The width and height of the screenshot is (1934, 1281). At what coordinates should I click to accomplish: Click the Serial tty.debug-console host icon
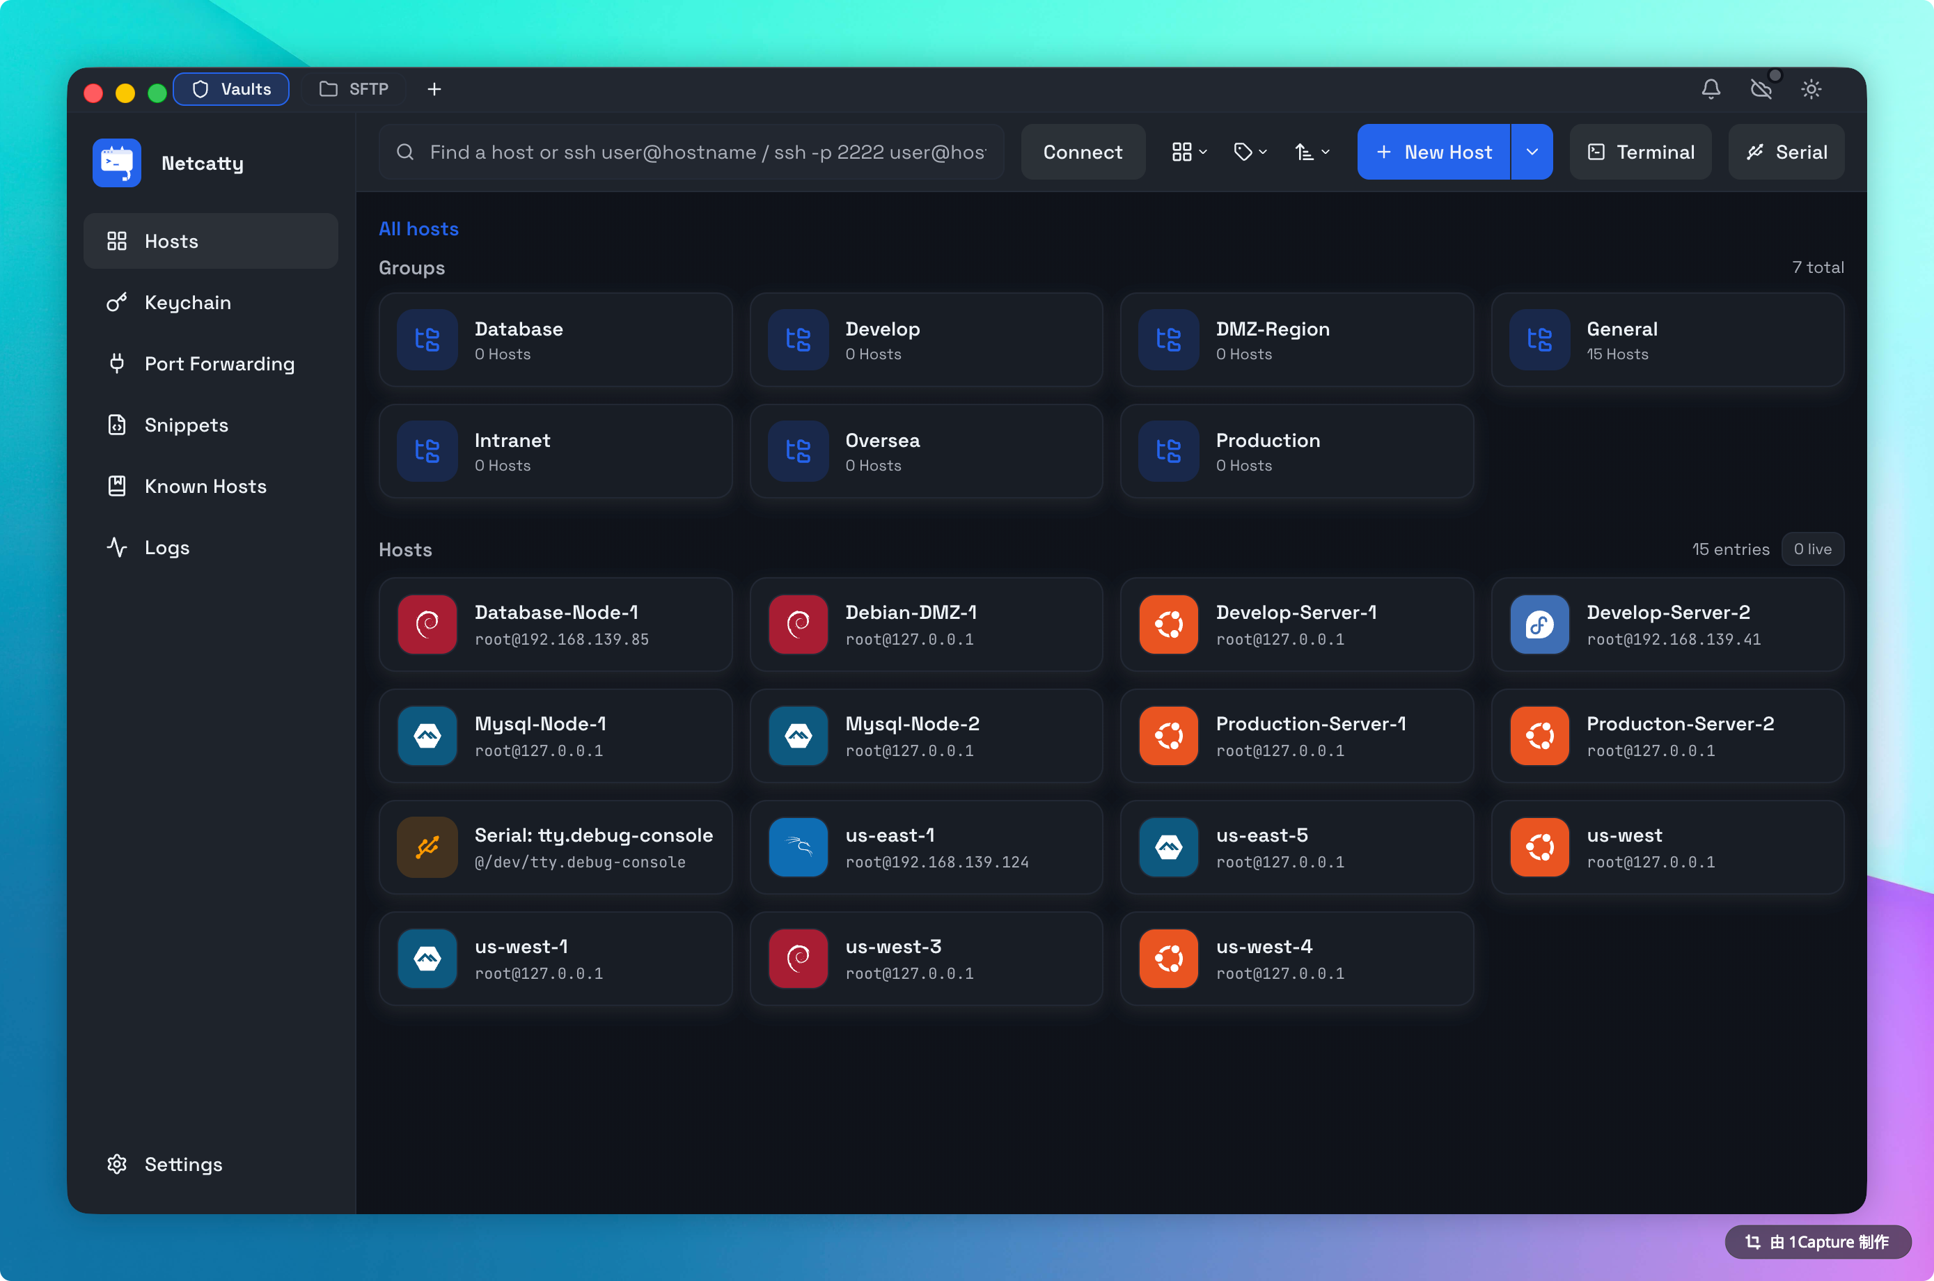[x=427, y=847]
